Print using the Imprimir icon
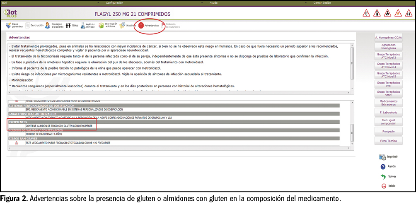Image resolution: width=416 pixels, height=204 pixels. pos(383,157)
